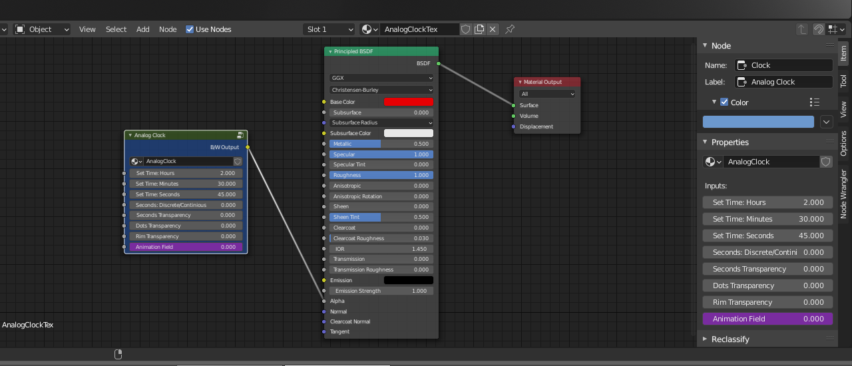The image size is (852, 366).
Task: Open material browse sphere icon in header
Action: (369, 29)
